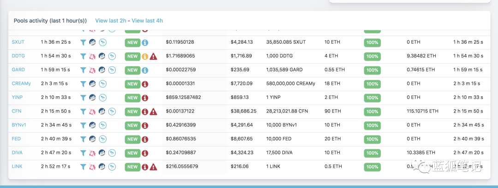Click the blue chart icon for BYNv1
Viewport: 498px width, 188px height.
93,125
